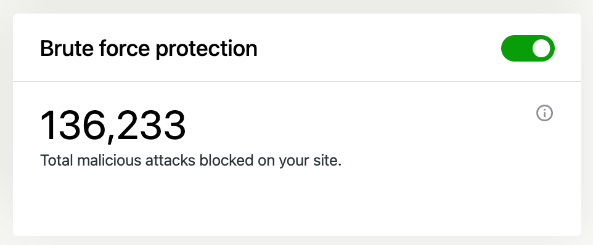Disable the Brute force protection toggle
Viewport: 593px width, 245px height.
528,48
